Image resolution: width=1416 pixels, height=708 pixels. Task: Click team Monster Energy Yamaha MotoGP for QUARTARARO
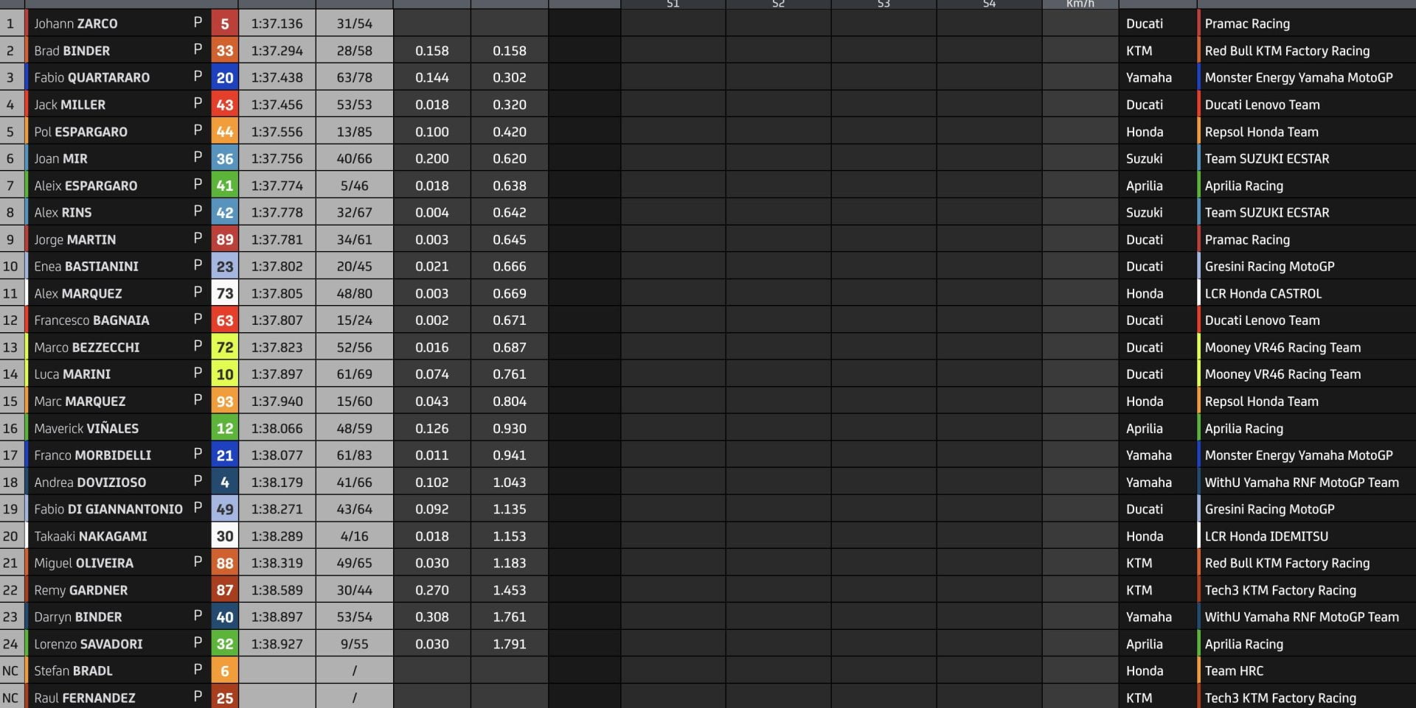1299,77
